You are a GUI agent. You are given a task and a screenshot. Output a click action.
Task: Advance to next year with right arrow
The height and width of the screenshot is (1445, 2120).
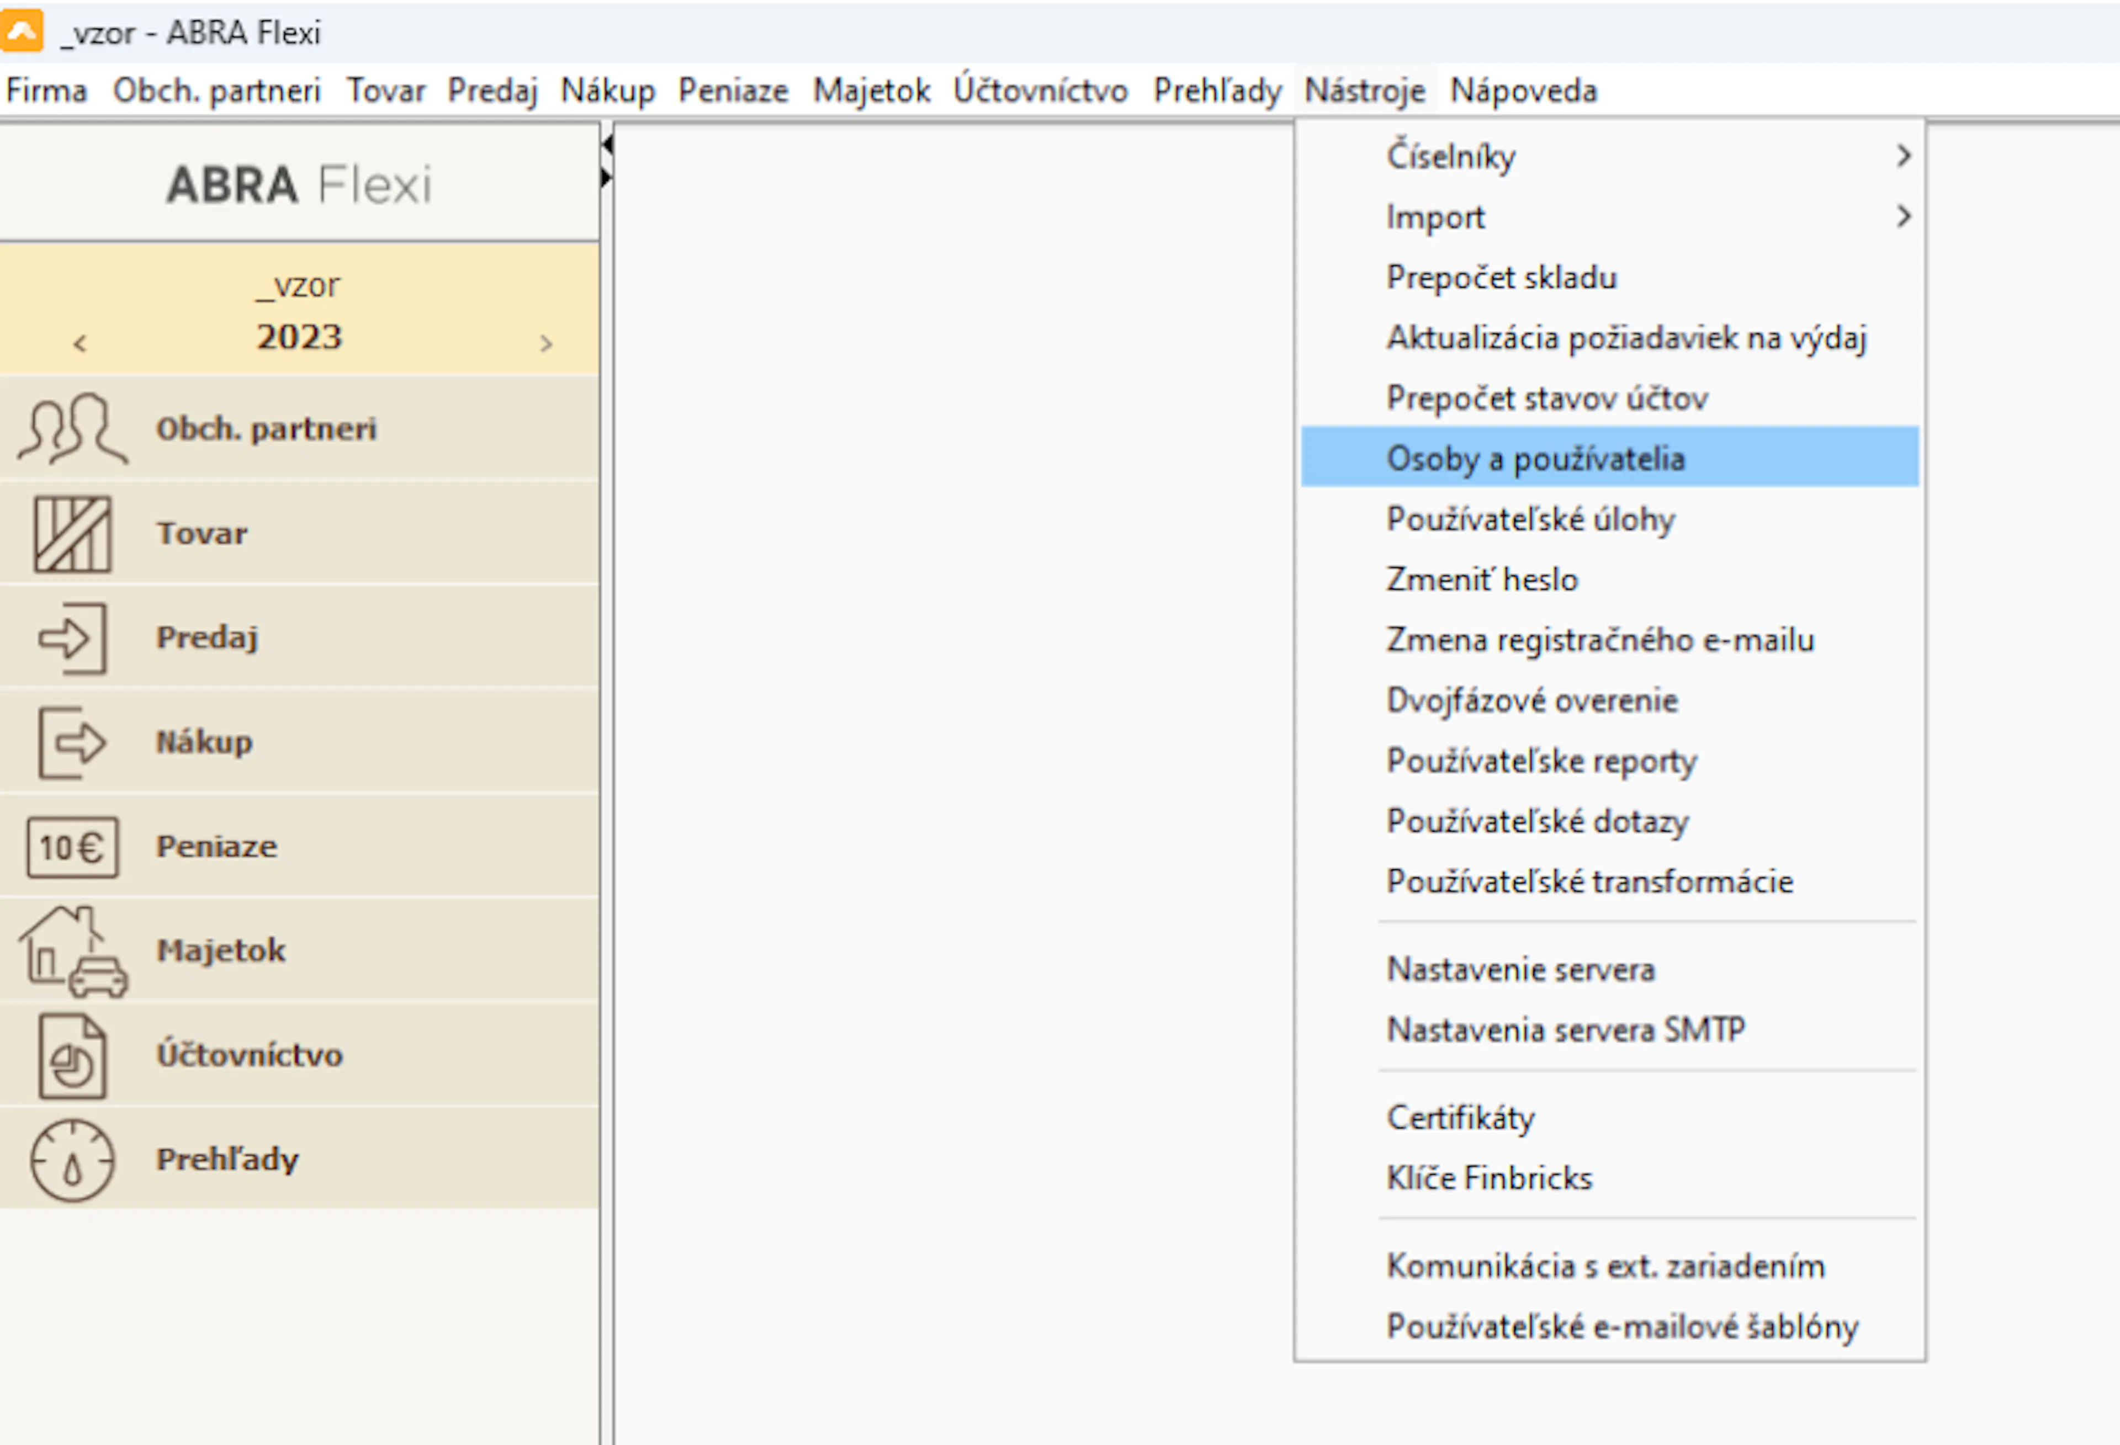pyautogui.click(x=545, y=343)
